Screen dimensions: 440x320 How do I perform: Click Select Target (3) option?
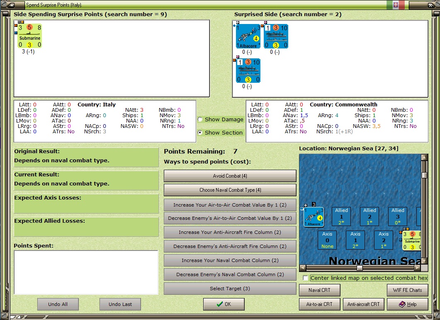(x=230, y=289)
